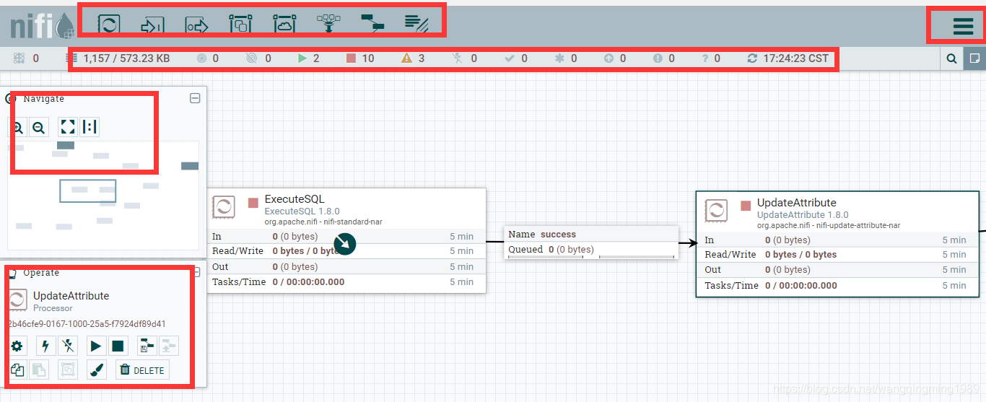The image size is (986, 402).
Task: Click Tasks/Time row of ExecuteSQL
Action: pos(346,281)
